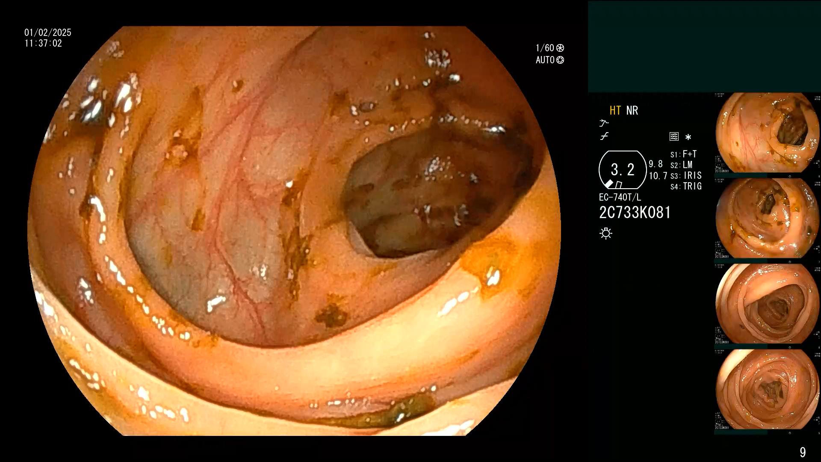Open the fourth captured thumbnail
Image resolution: width=821 pixels, height=462 pixels.
[x=767, y=389]
